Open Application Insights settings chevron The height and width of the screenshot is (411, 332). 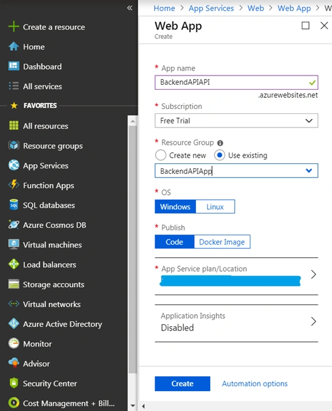click(313, 321)
